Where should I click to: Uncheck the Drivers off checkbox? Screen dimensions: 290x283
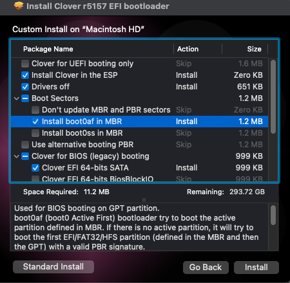[25, 87]
